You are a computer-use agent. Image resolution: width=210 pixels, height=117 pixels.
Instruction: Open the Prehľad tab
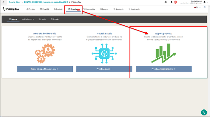pyautogui.click(x=31, y=9)
